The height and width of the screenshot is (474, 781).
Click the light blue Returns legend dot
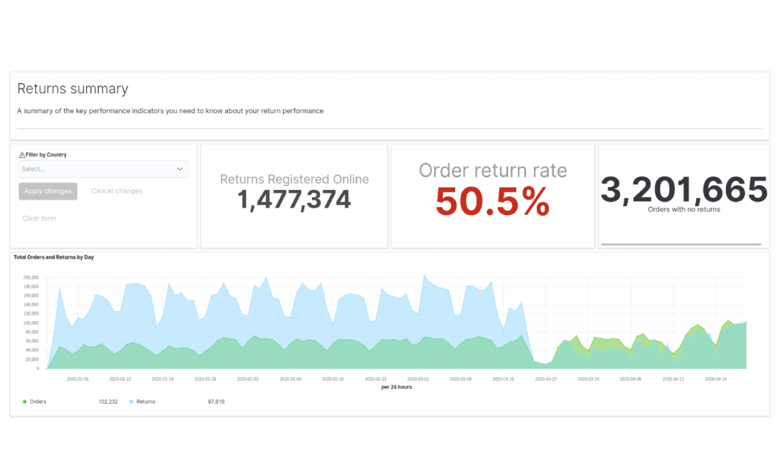click(132, 401)
